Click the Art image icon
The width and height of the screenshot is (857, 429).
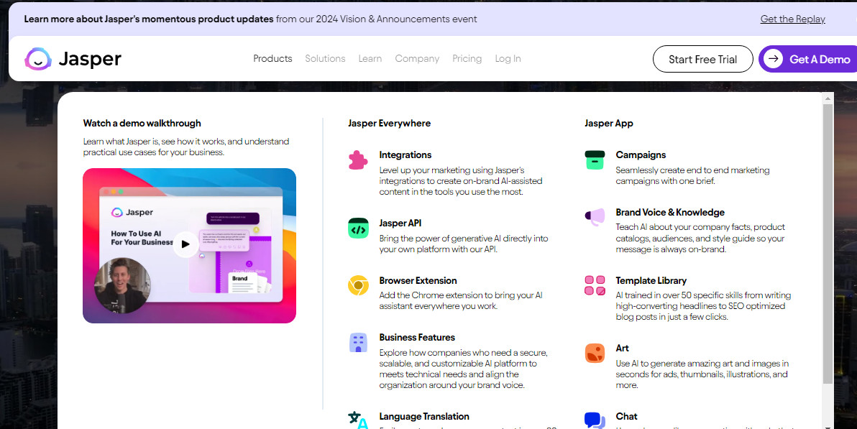(x=595, y=353)
